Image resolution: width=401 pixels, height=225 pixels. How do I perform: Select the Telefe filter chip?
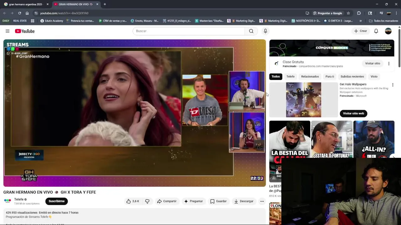pos(290,77)
